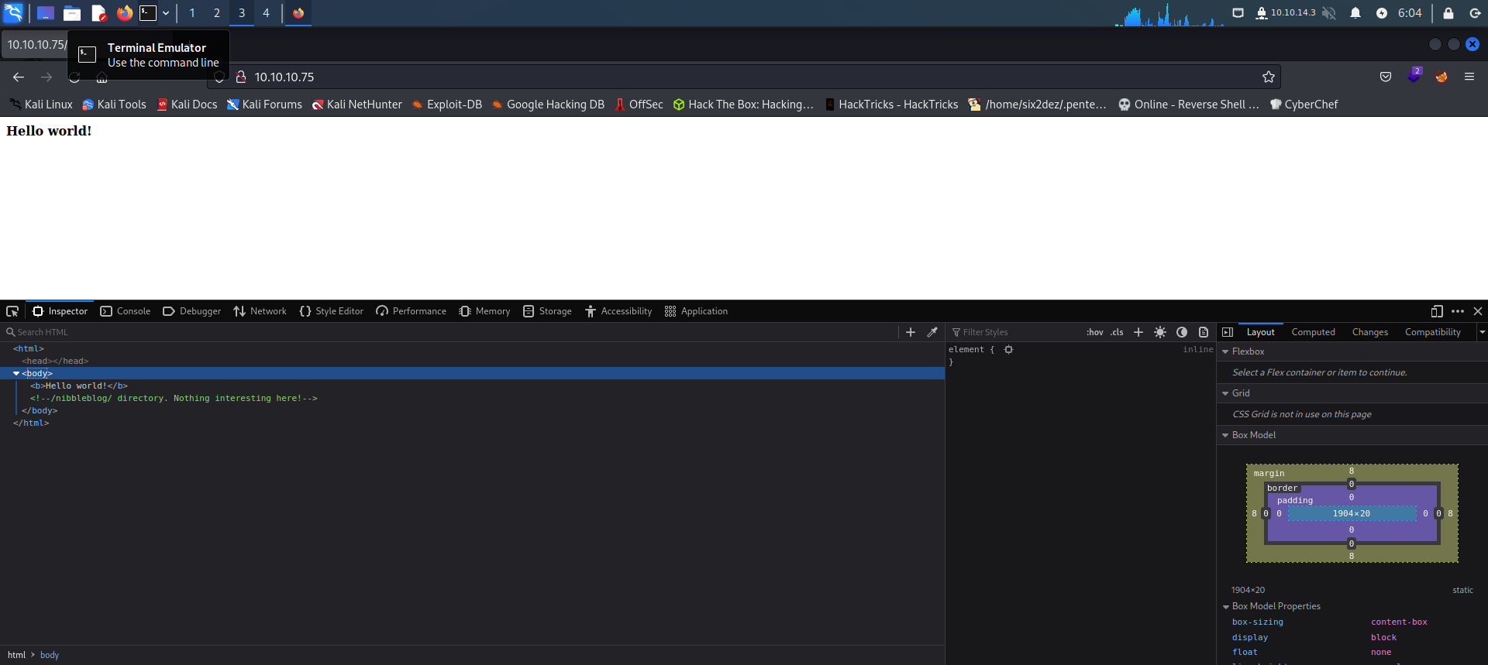Collapse the body node in markup tree
Image resolution: width=1488 pixels, height=665 pixels.
point(16,373)
